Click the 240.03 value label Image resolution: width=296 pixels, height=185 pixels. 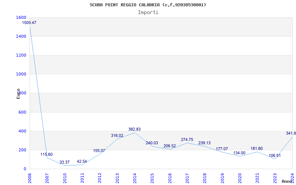(x=152, y=143)
